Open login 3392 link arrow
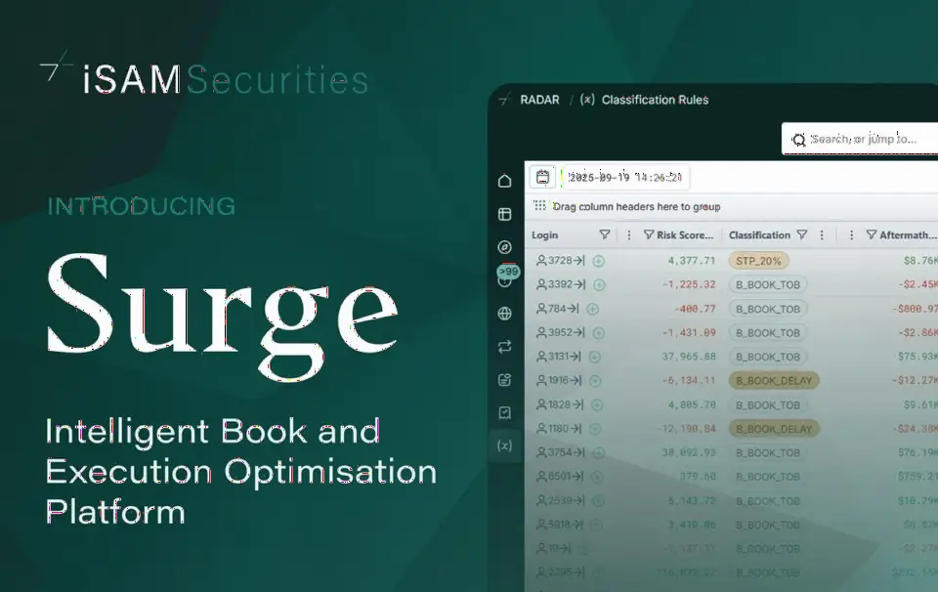 (x=578, y=284)
